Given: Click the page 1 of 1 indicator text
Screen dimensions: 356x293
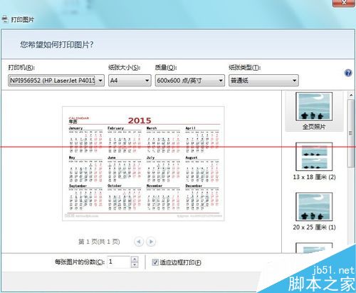Looking at the screenshot, I should pyautogui.click(x=99, y=242).
